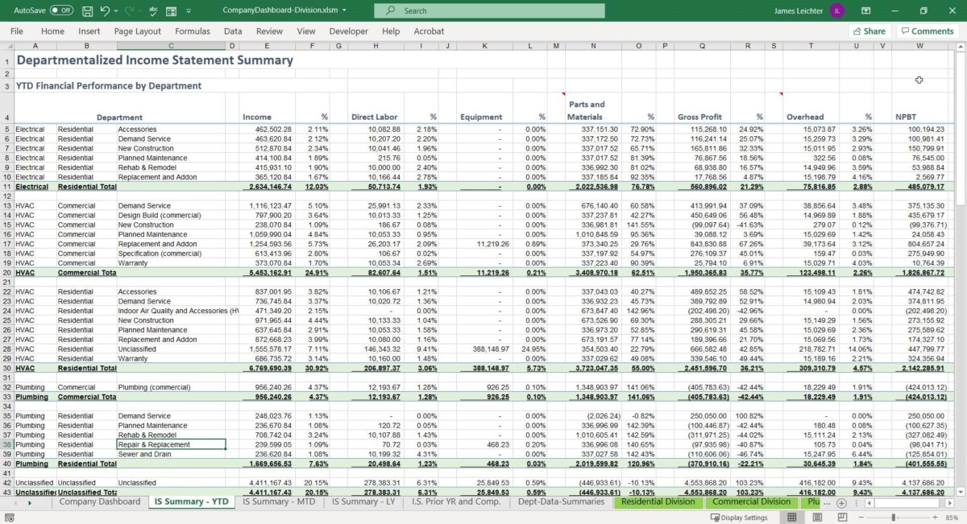Open the Redo dropdown arrow
The width and height of the screenshot is (967, 524).
tap(139, 11)
